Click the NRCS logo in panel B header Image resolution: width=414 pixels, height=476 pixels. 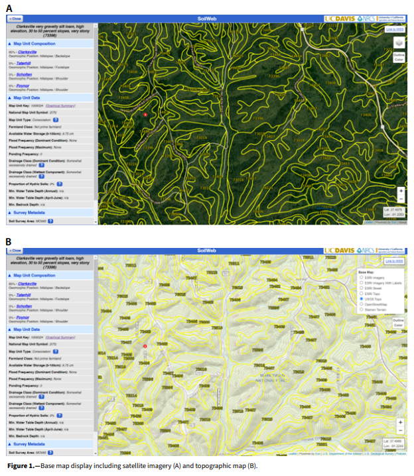tap(366, 251)
